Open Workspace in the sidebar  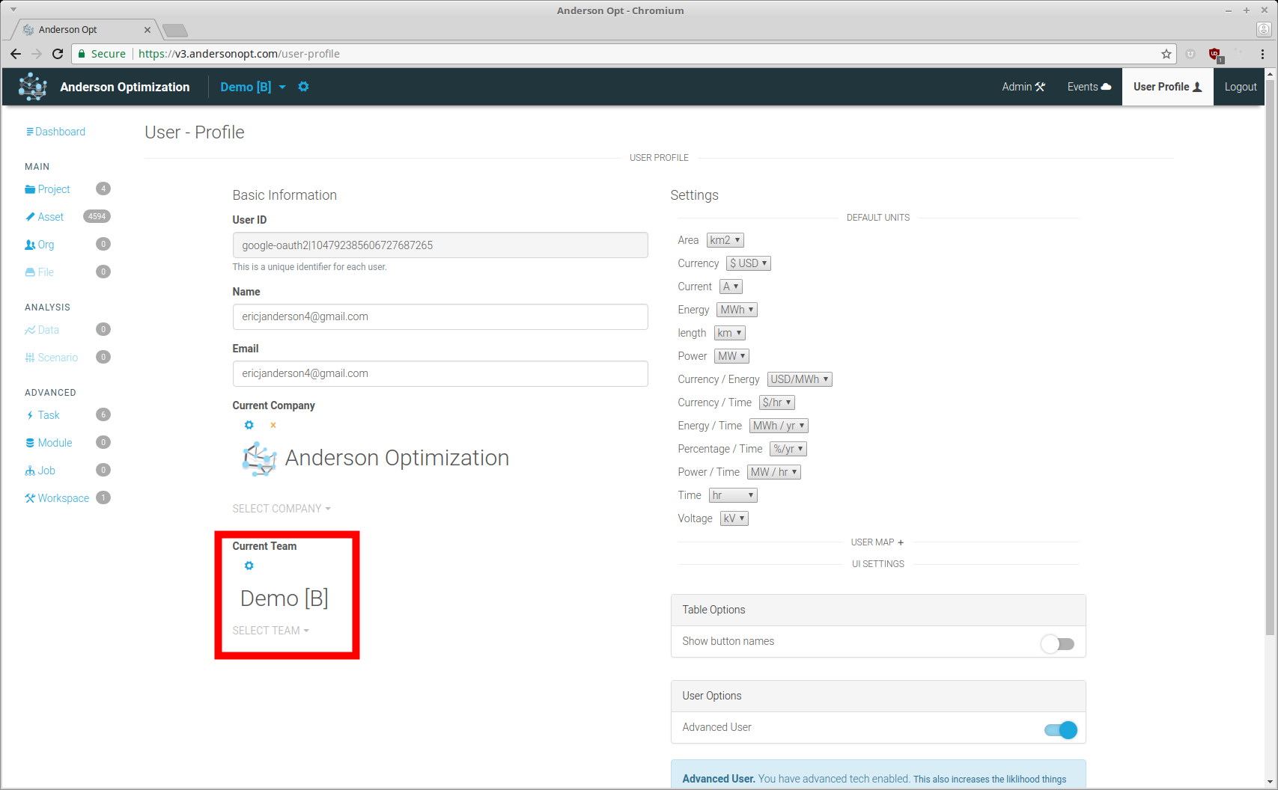63,498
